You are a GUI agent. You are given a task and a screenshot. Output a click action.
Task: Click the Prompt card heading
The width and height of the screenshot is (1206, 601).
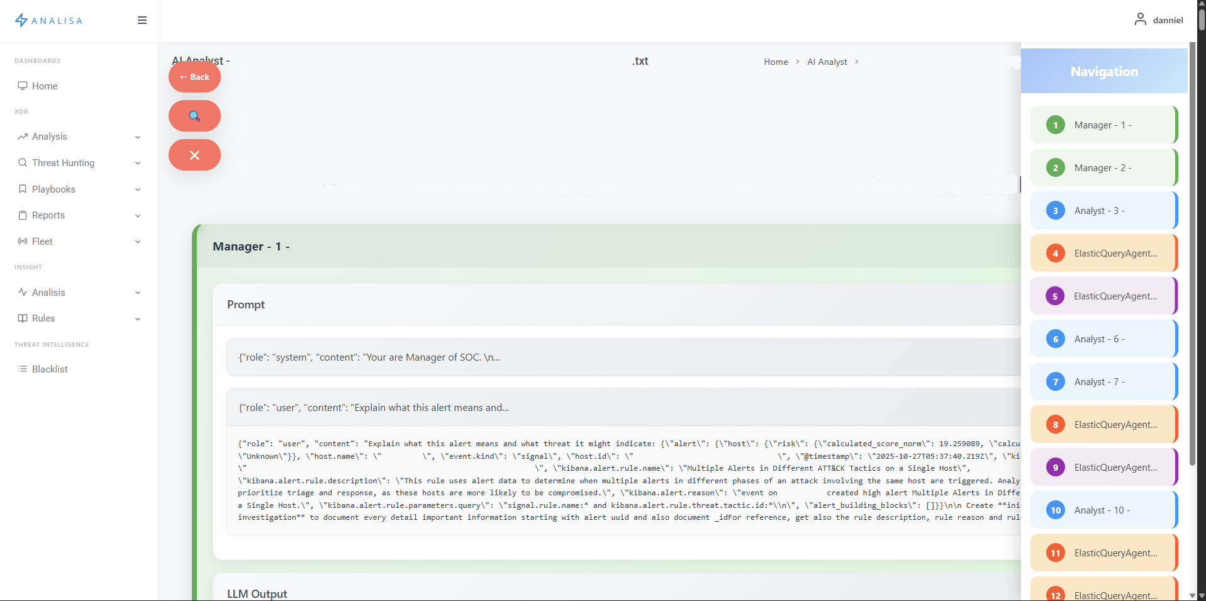point(246,305)
